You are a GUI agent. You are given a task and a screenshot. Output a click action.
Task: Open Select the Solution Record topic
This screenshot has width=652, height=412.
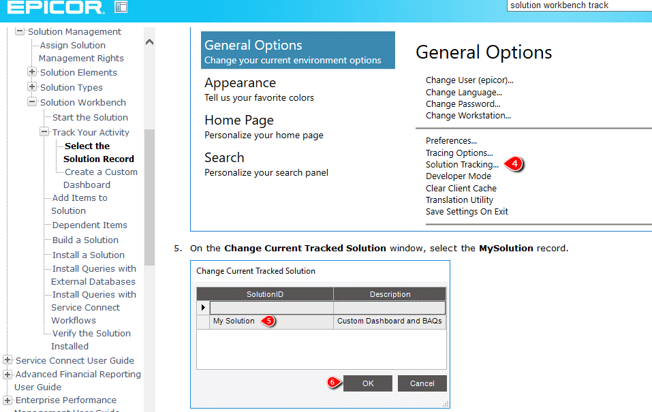pyautogui.click(x=99, y=152)
